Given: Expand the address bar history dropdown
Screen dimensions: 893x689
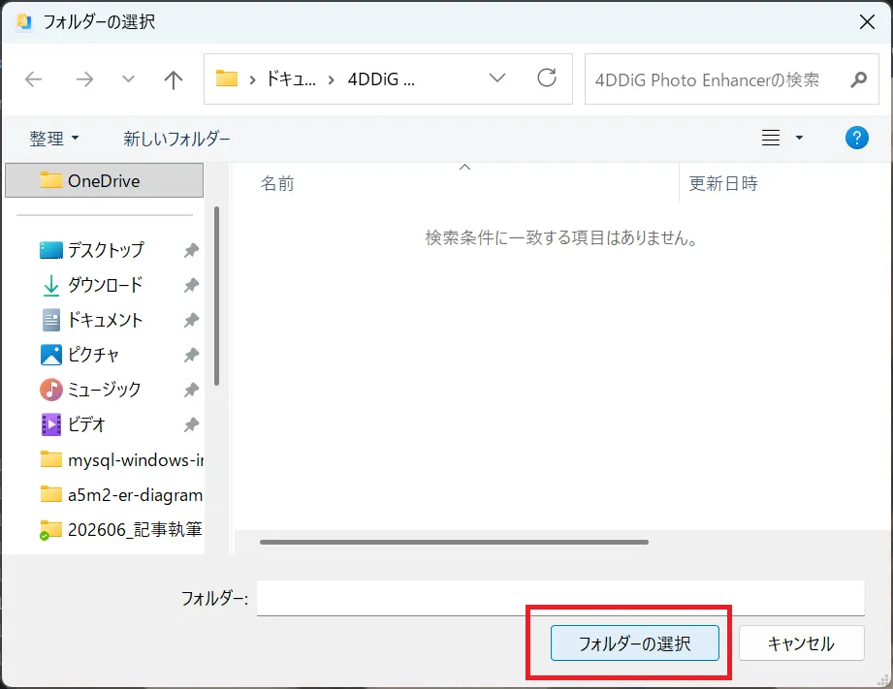Looking at the screenshot, I should tap(497, 78).
